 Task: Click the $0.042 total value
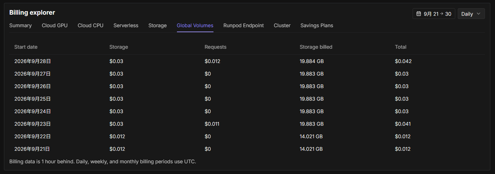pyautogui.click(x=403, y=61)
